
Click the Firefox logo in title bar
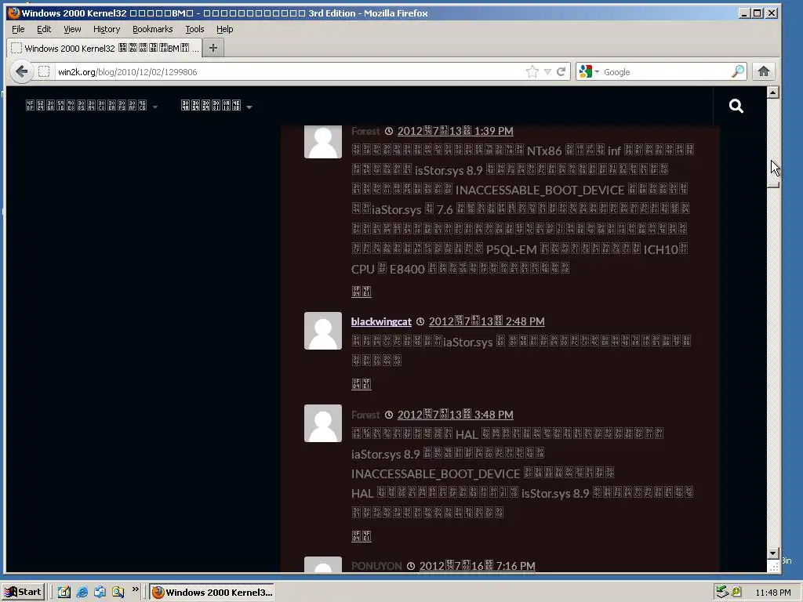[x=13, y=13]
